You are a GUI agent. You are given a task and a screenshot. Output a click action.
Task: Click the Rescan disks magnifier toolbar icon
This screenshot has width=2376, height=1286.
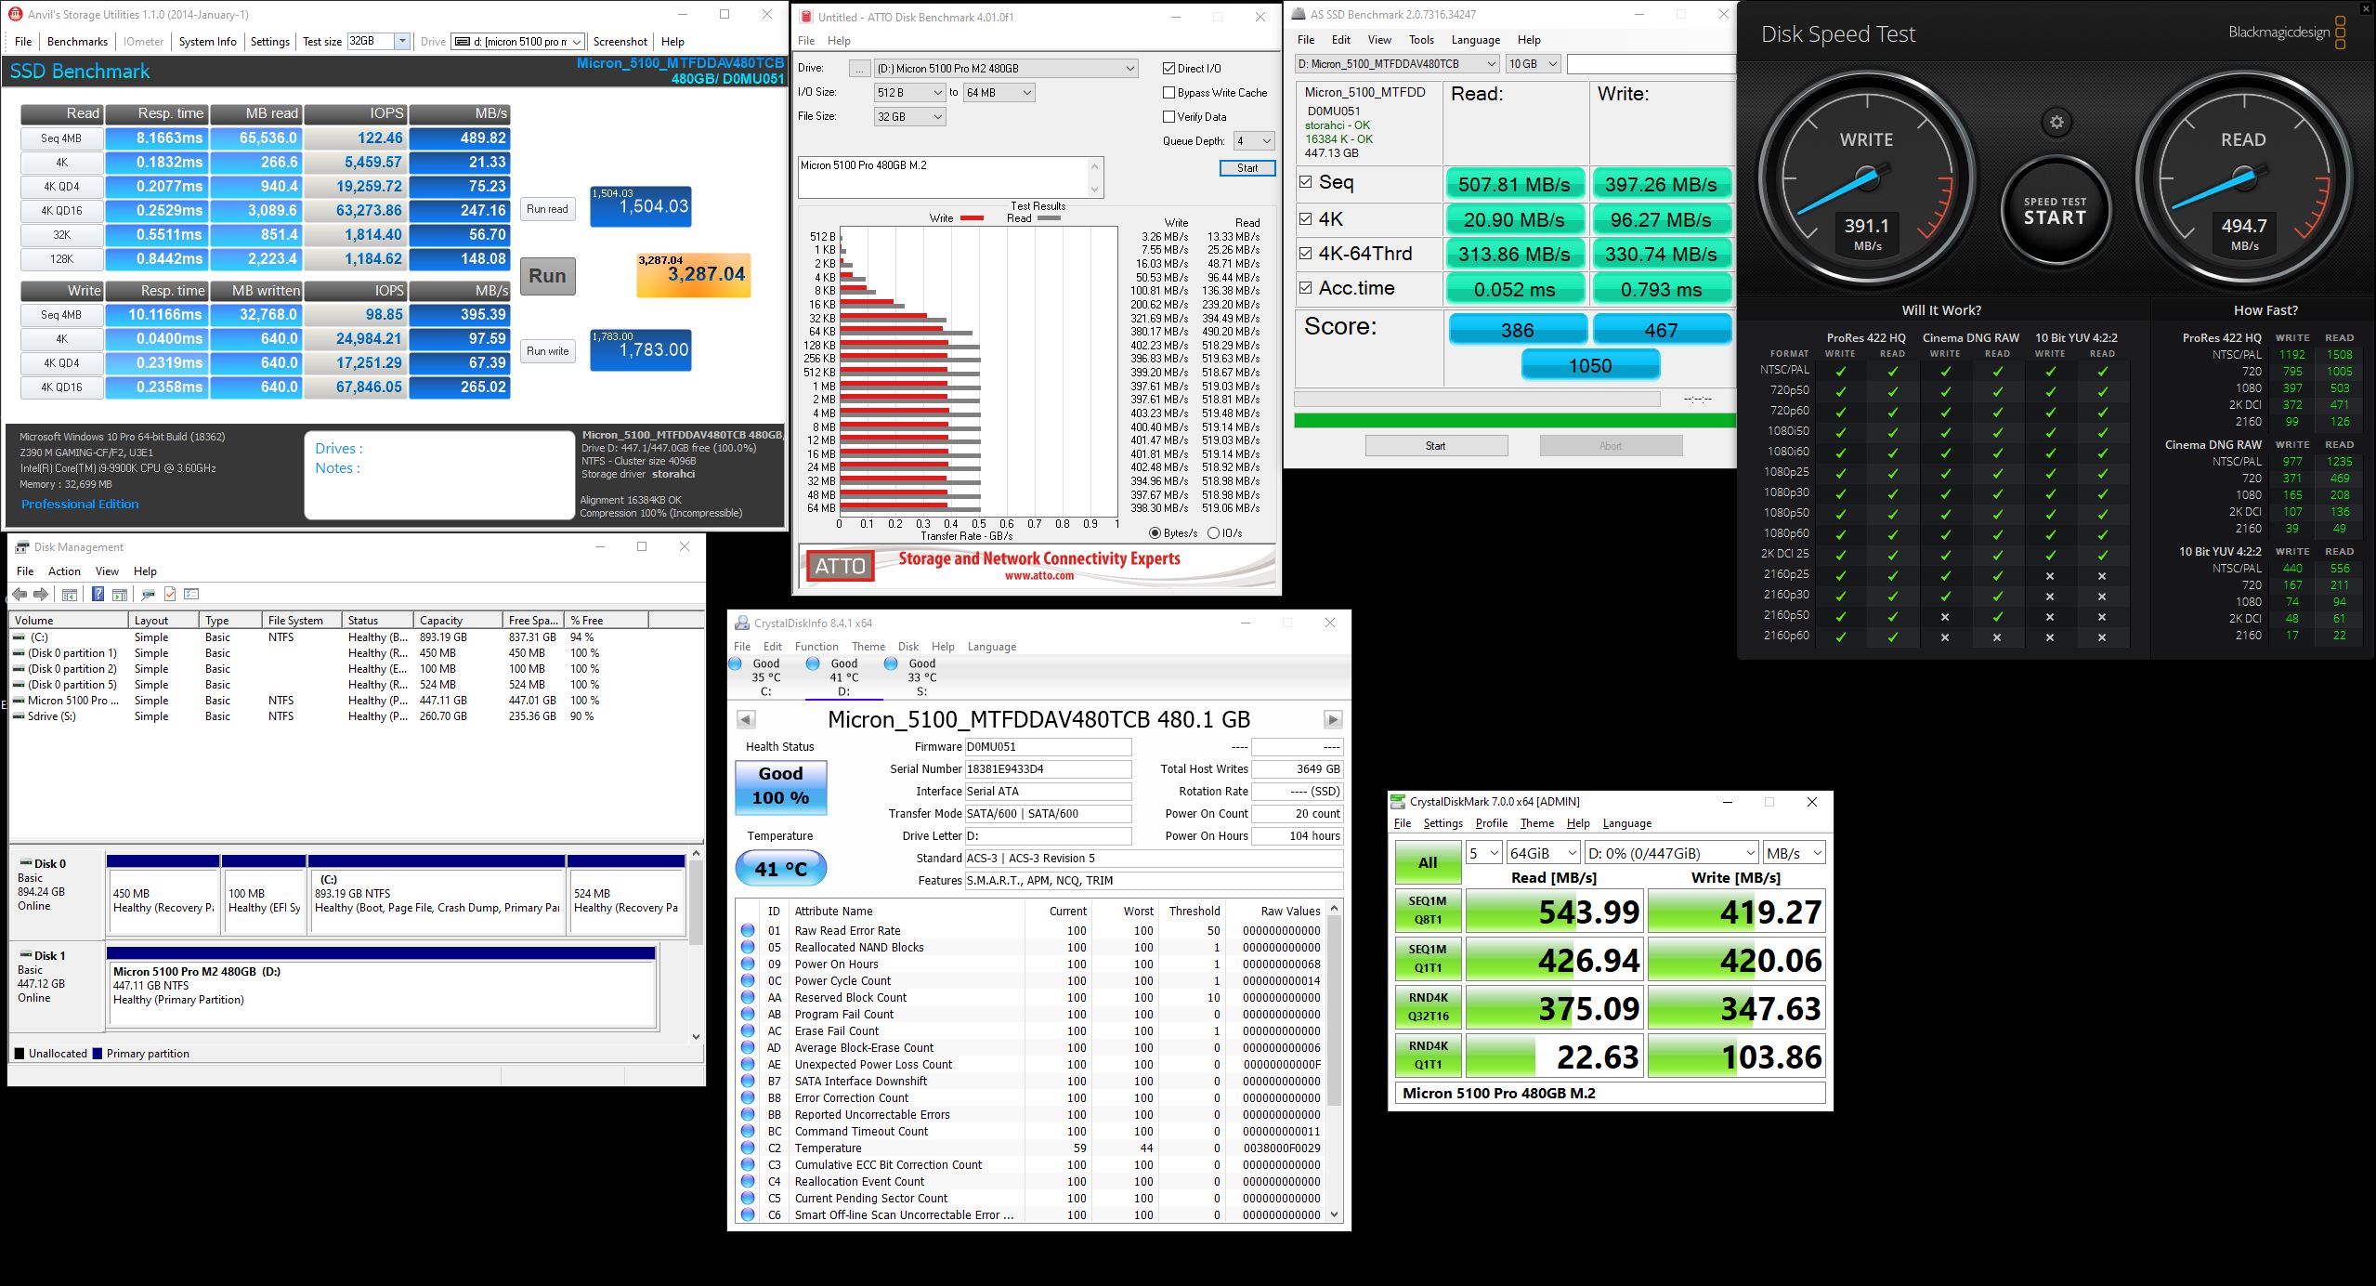tap(147, 595)
